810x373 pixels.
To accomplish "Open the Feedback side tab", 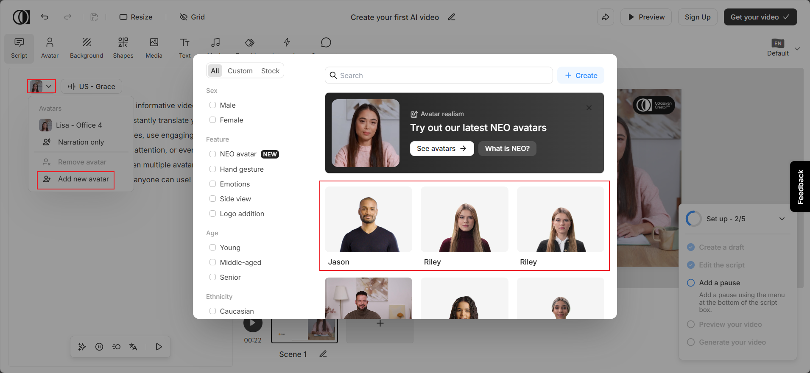I will [800, 186].
